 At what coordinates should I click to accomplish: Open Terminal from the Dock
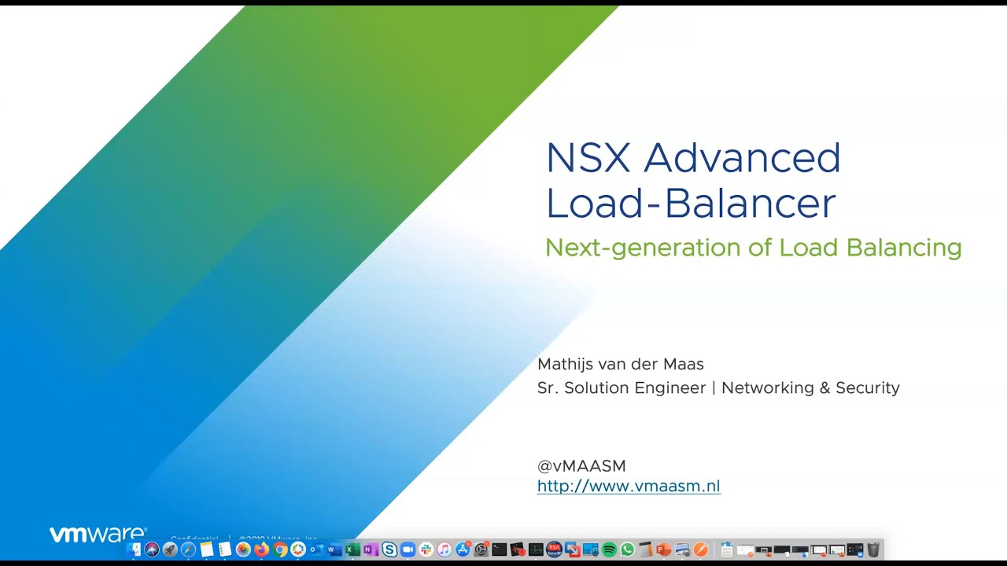point(499,549)
